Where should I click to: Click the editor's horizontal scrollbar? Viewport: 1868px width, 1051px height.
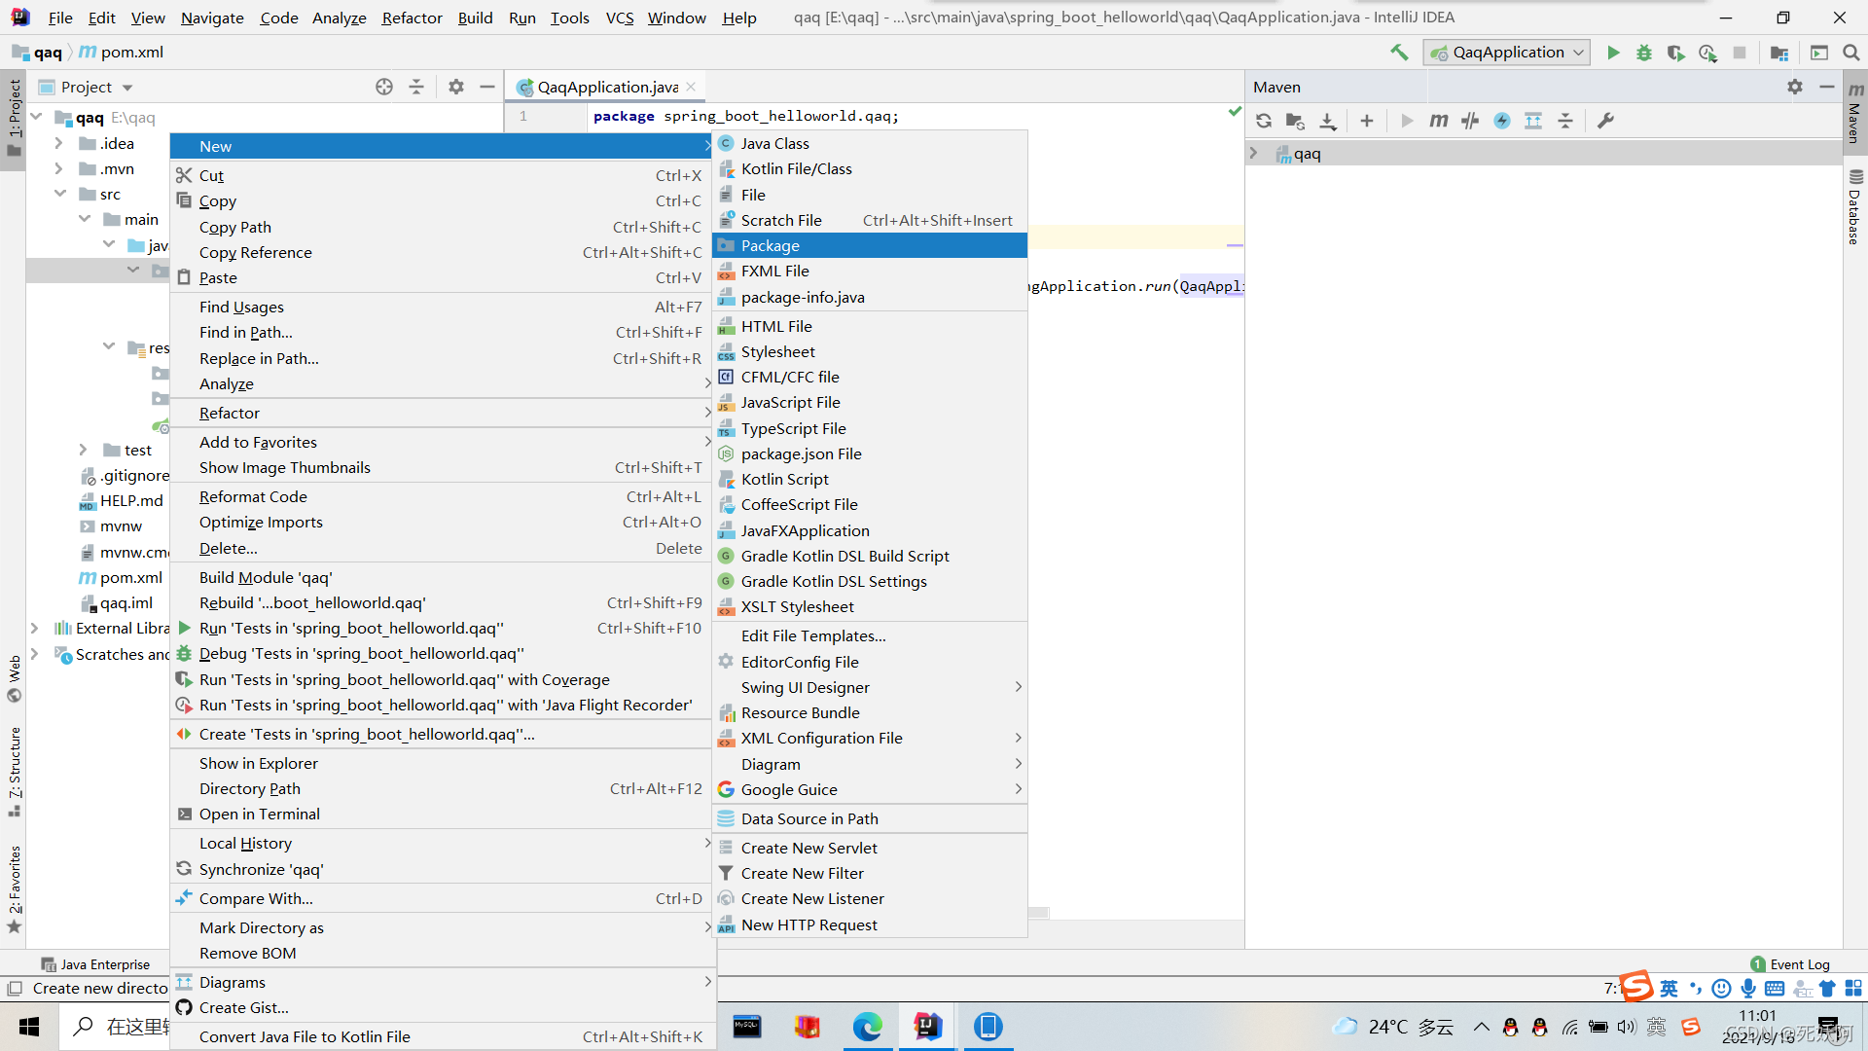pyautogui.click(x=1039, y=913)
